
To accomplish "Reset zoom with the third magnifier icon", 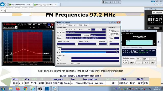I will [25, 25].
